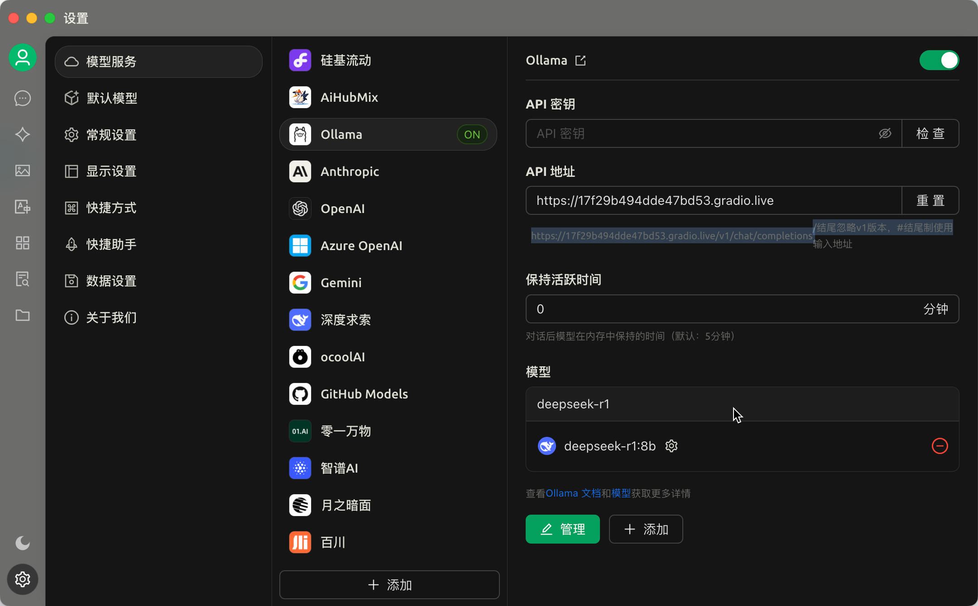Open the 默认模型 settings section
978x606 pixels.
112,98
